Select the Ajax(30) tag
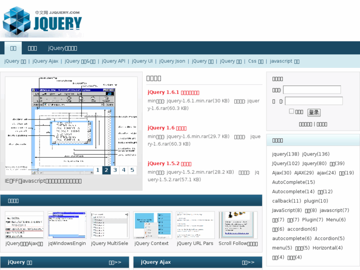The width and height of the screenshot is (360, 270). point(281,173)
